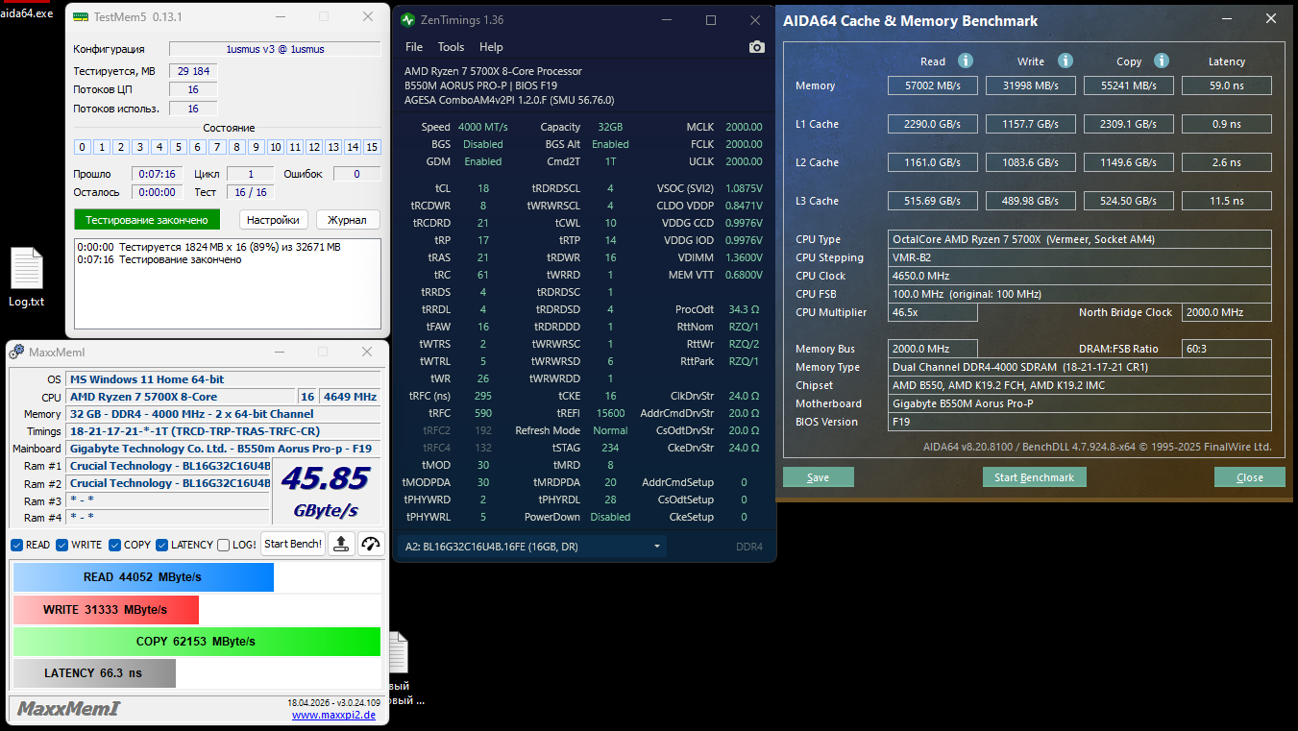Click the ProcOdt 34.3 Ω value

click(x=745, y=309)
